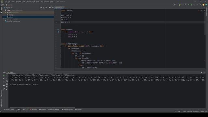Click the trash Clear All icon in Run console
Viewport: 208px width, 117px height.
coord(7,90)
